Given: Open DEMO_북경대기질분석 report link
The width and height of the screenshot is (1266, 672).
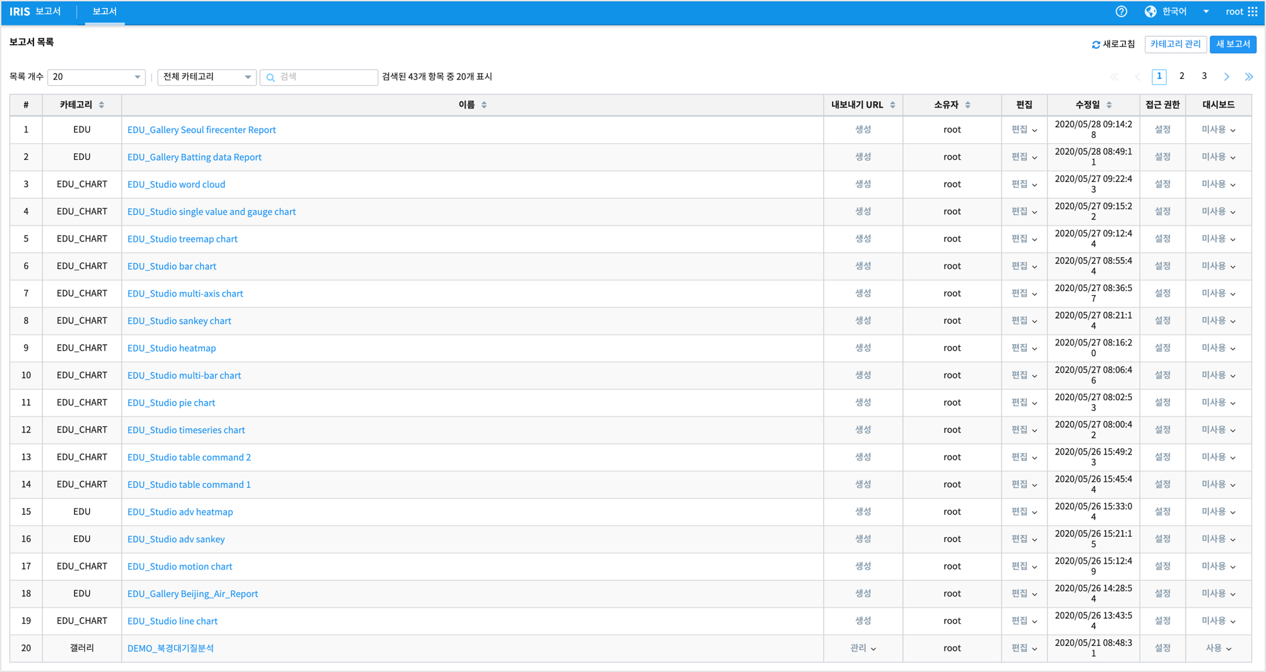Looking at the screenshot, I should pos(171,648).
